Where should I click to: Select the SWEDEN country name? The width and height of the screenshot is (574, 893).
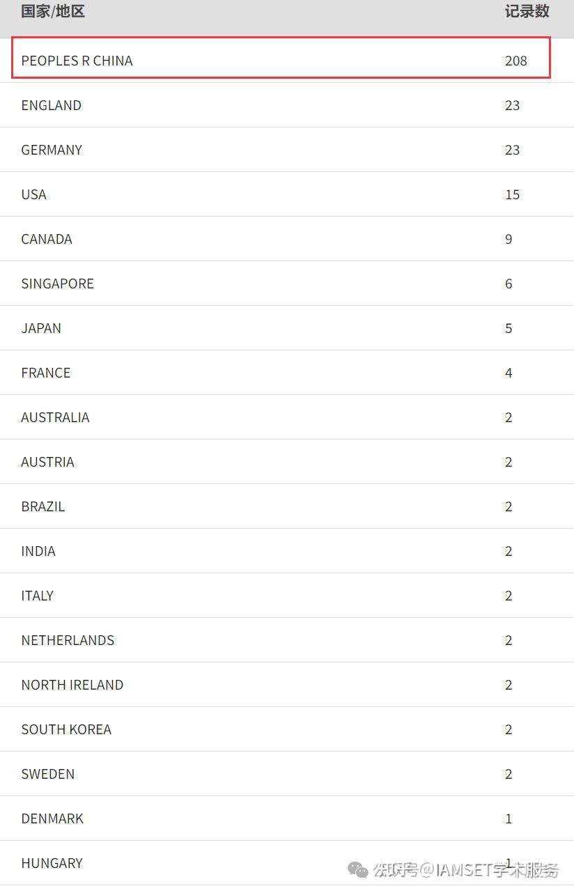[x=47, y=774]
